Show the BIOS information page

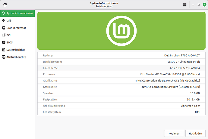[x=17, y=42]
